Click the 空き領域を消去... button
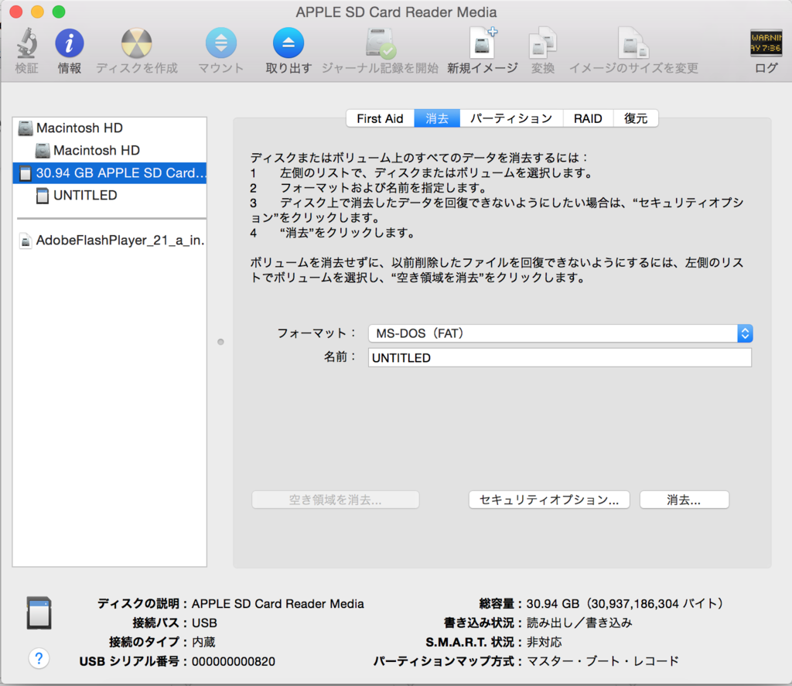The image size is (792, 686). pos(336,500)
